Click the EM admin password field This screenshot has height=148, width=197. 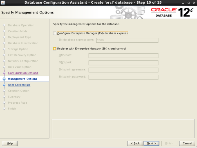point(123,77)
